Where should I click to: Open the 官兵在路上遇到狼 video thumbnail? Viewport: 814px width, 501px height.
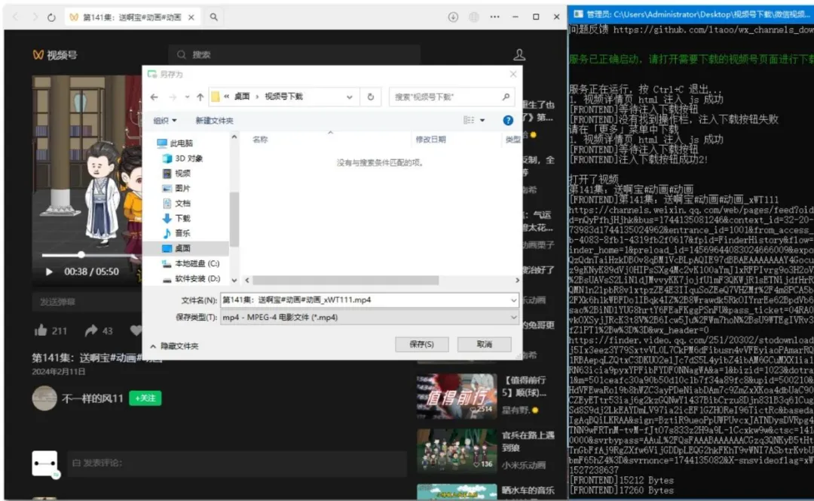[456, 450]
